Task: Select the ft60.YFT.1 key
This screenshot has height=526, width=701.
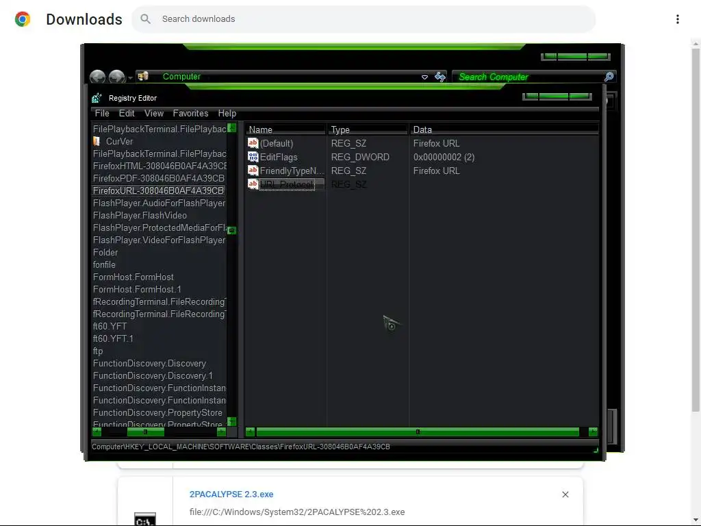Action: [113, 338]
